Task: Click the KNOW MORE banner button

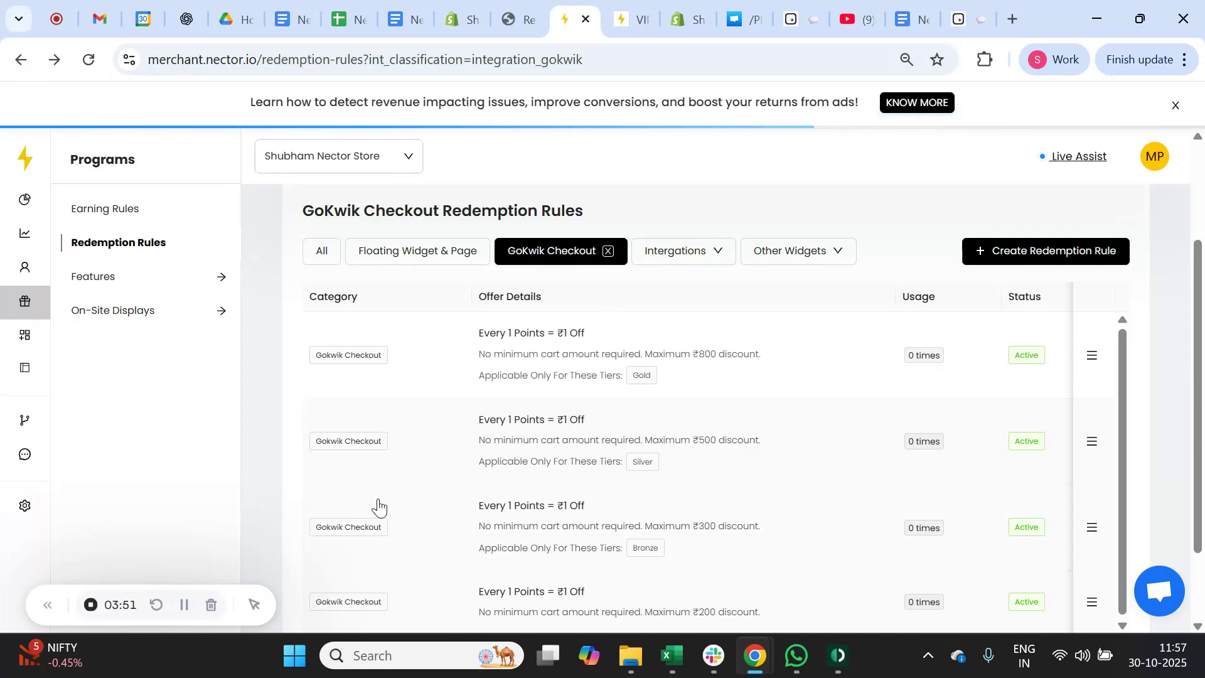Action: 917,102
